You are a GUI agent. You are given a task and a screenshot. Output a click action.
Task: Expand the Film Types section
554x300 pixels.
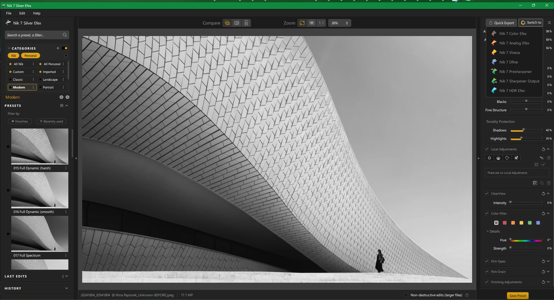click(548, 261)
